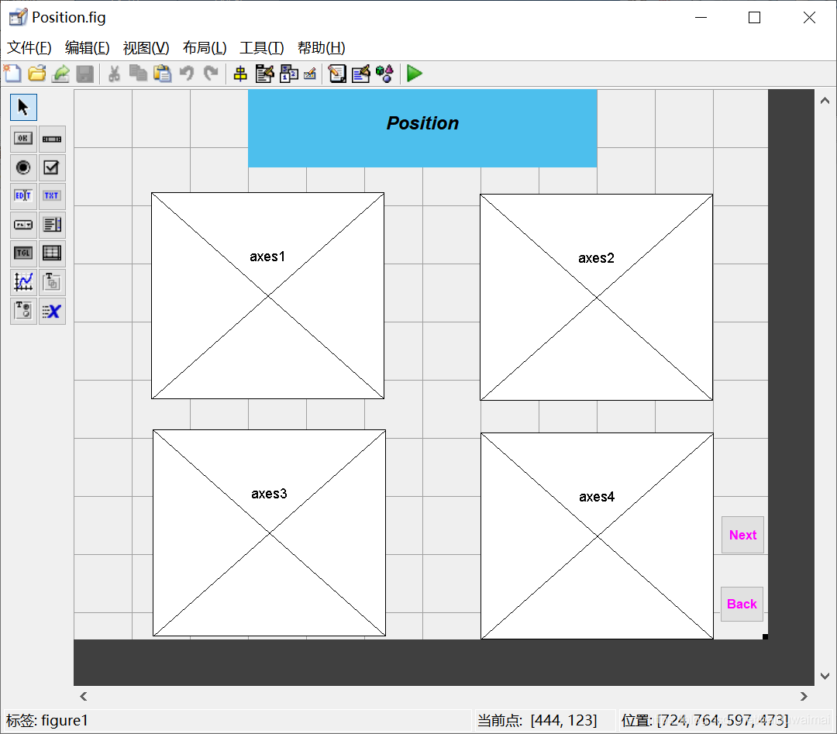The width and height of the screenshot is (837, 734).
Task: Select the magenta Back button
Action: pos(742,604)
